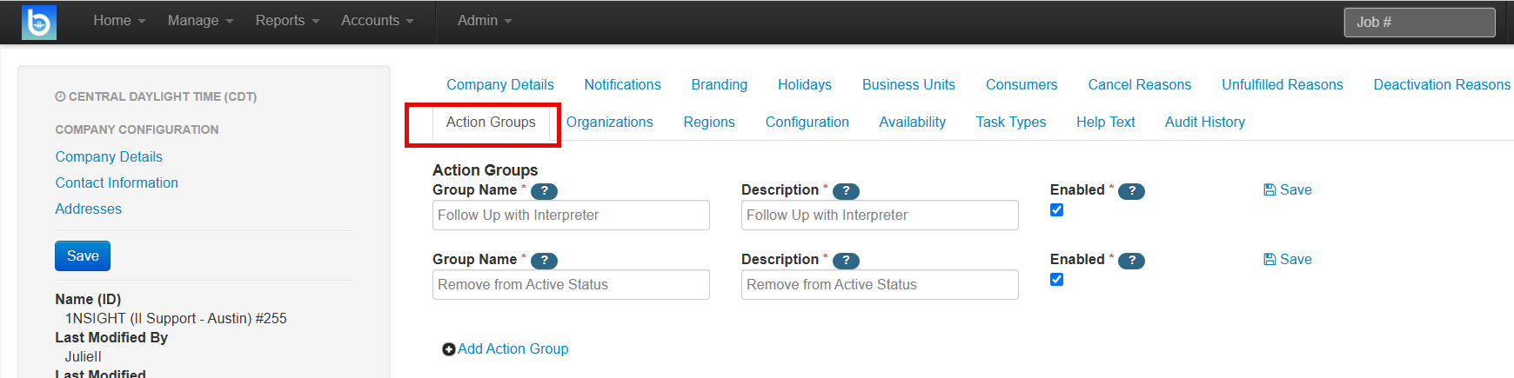Image resolution: width=1514 pixels, height=378 pixels.
Task: Open the Reports dropdown menu
Action: click(x=287, y=21)
